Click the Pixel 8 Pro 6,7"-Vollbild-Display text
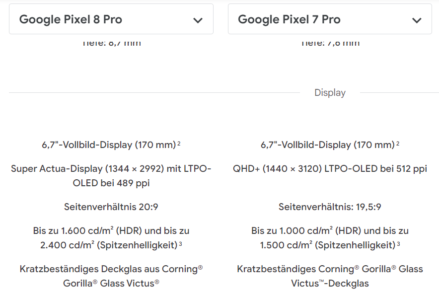This screenshot has height=294, width=439. (108, 145)
